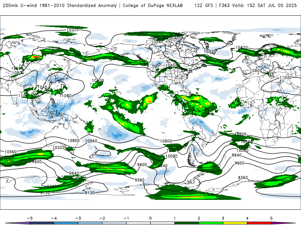Click the 'Valid: 15Z SAT JUL 05 2025' text
The width and height of the screenshot is (301, 225).
click(x=265, y=6)
